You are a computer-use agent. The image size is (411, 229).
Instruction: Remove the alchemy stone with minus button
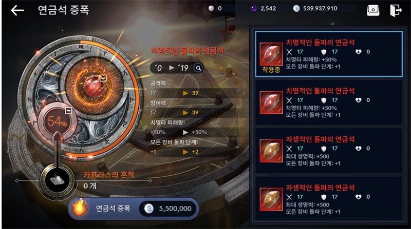tap(103, 78)
